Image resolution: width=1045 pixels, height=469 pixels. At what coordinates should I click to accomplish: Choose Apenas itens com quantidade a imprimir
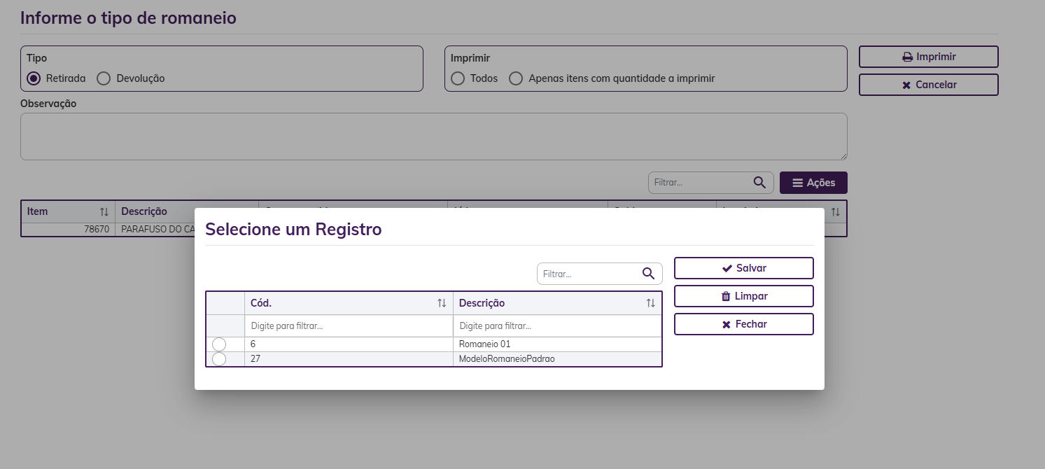(516, 78)
